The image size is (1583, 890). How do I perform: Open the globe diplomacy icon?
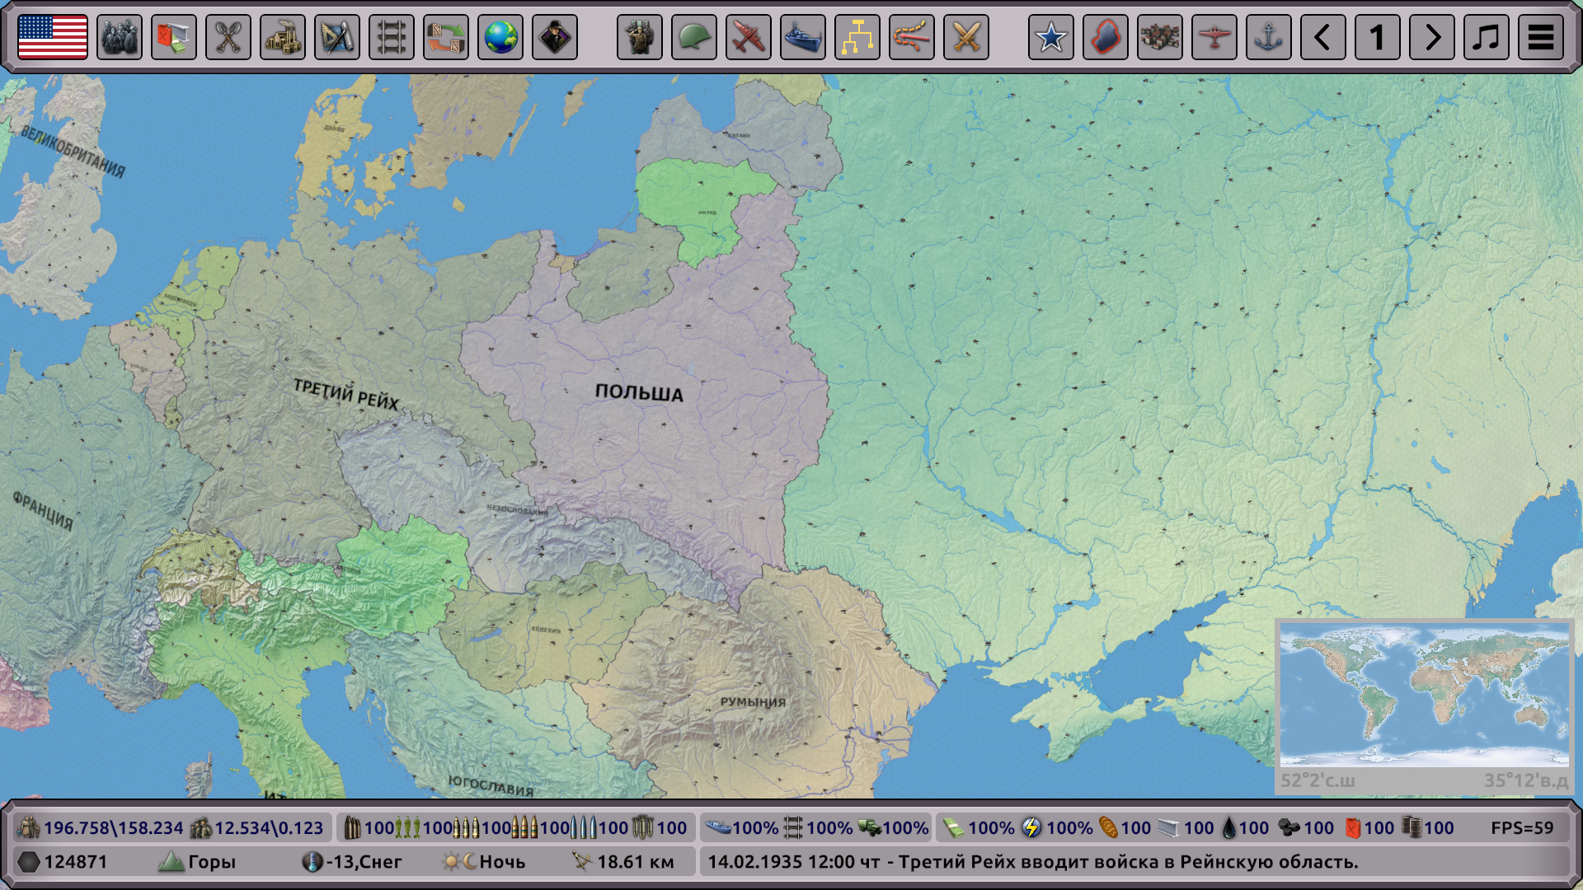500,37
